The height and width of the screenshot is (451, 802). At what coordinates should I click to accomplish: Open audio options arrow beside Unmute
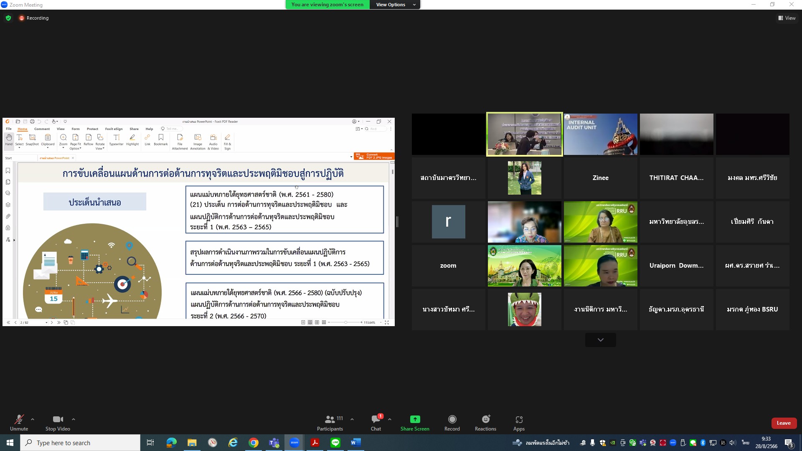(33, 419)
